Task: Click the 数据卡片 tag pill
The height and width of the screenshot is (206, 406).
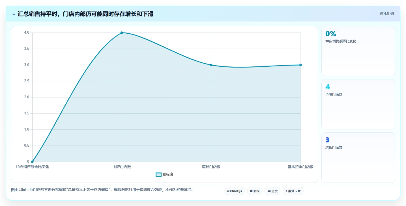Action: point(293,191)
